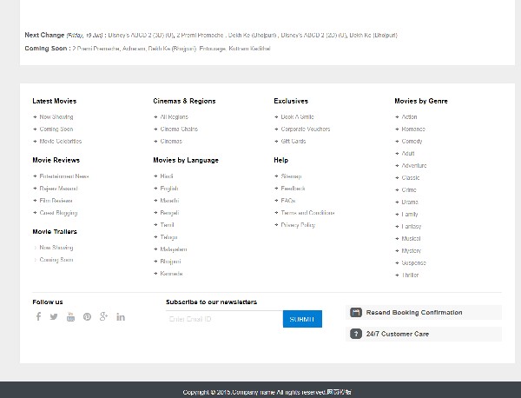This screenshot has height=398, width=521.
Task: Open the Twitter social icon
Action: 54,317
